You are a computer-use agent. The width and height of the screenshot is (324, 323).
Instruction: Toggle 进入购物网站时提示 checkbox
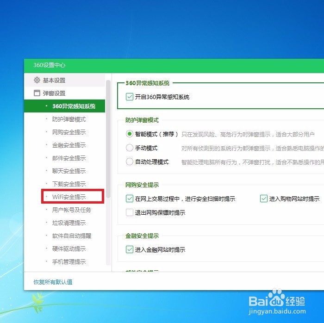click(x=264, y=199)
